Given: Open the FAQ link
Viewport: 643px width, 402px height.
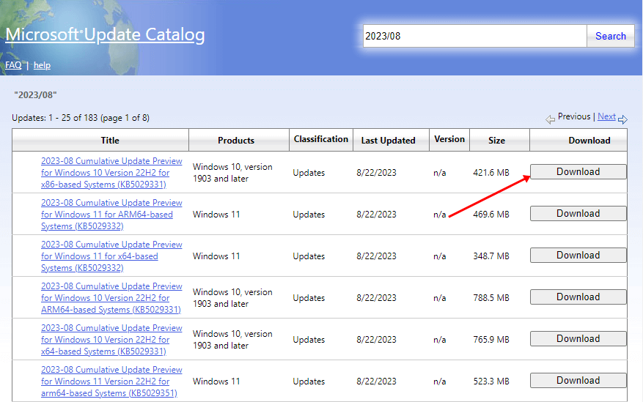Looking at the screenshot, I should (13, 65).
